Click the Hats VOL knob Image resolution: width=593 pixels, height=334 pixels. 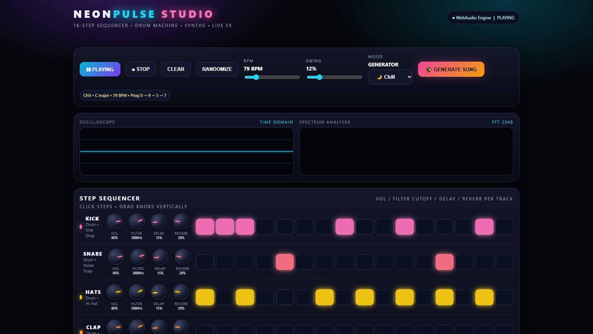115,292
